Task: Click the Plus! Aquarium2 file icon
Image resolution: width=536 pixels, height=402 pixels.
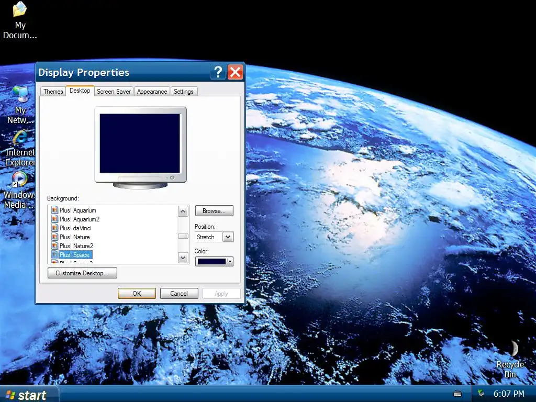Action: coord(54,219)
